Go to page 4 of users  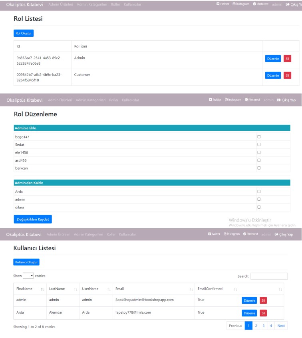point(271,326)
